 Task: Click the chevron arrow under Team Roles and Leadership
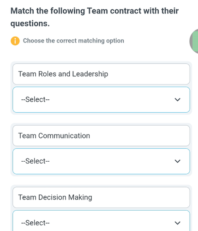click(x=177, y=100)
